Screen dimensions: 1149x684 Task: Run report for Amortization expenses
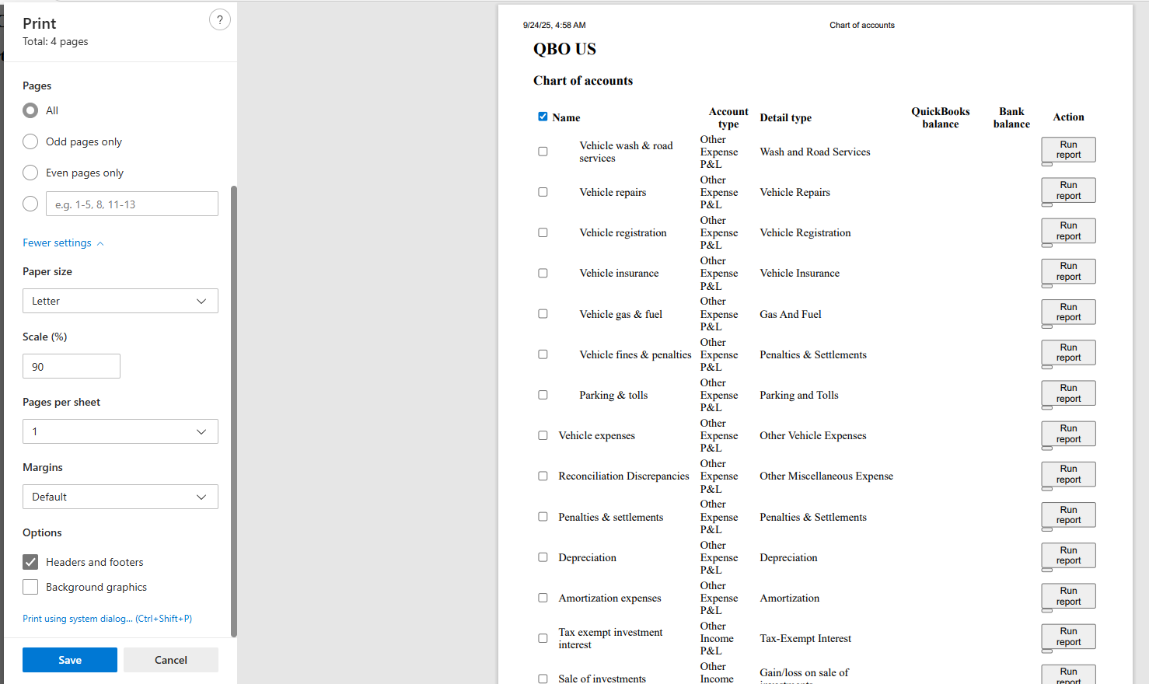[x=1068, y=595]
